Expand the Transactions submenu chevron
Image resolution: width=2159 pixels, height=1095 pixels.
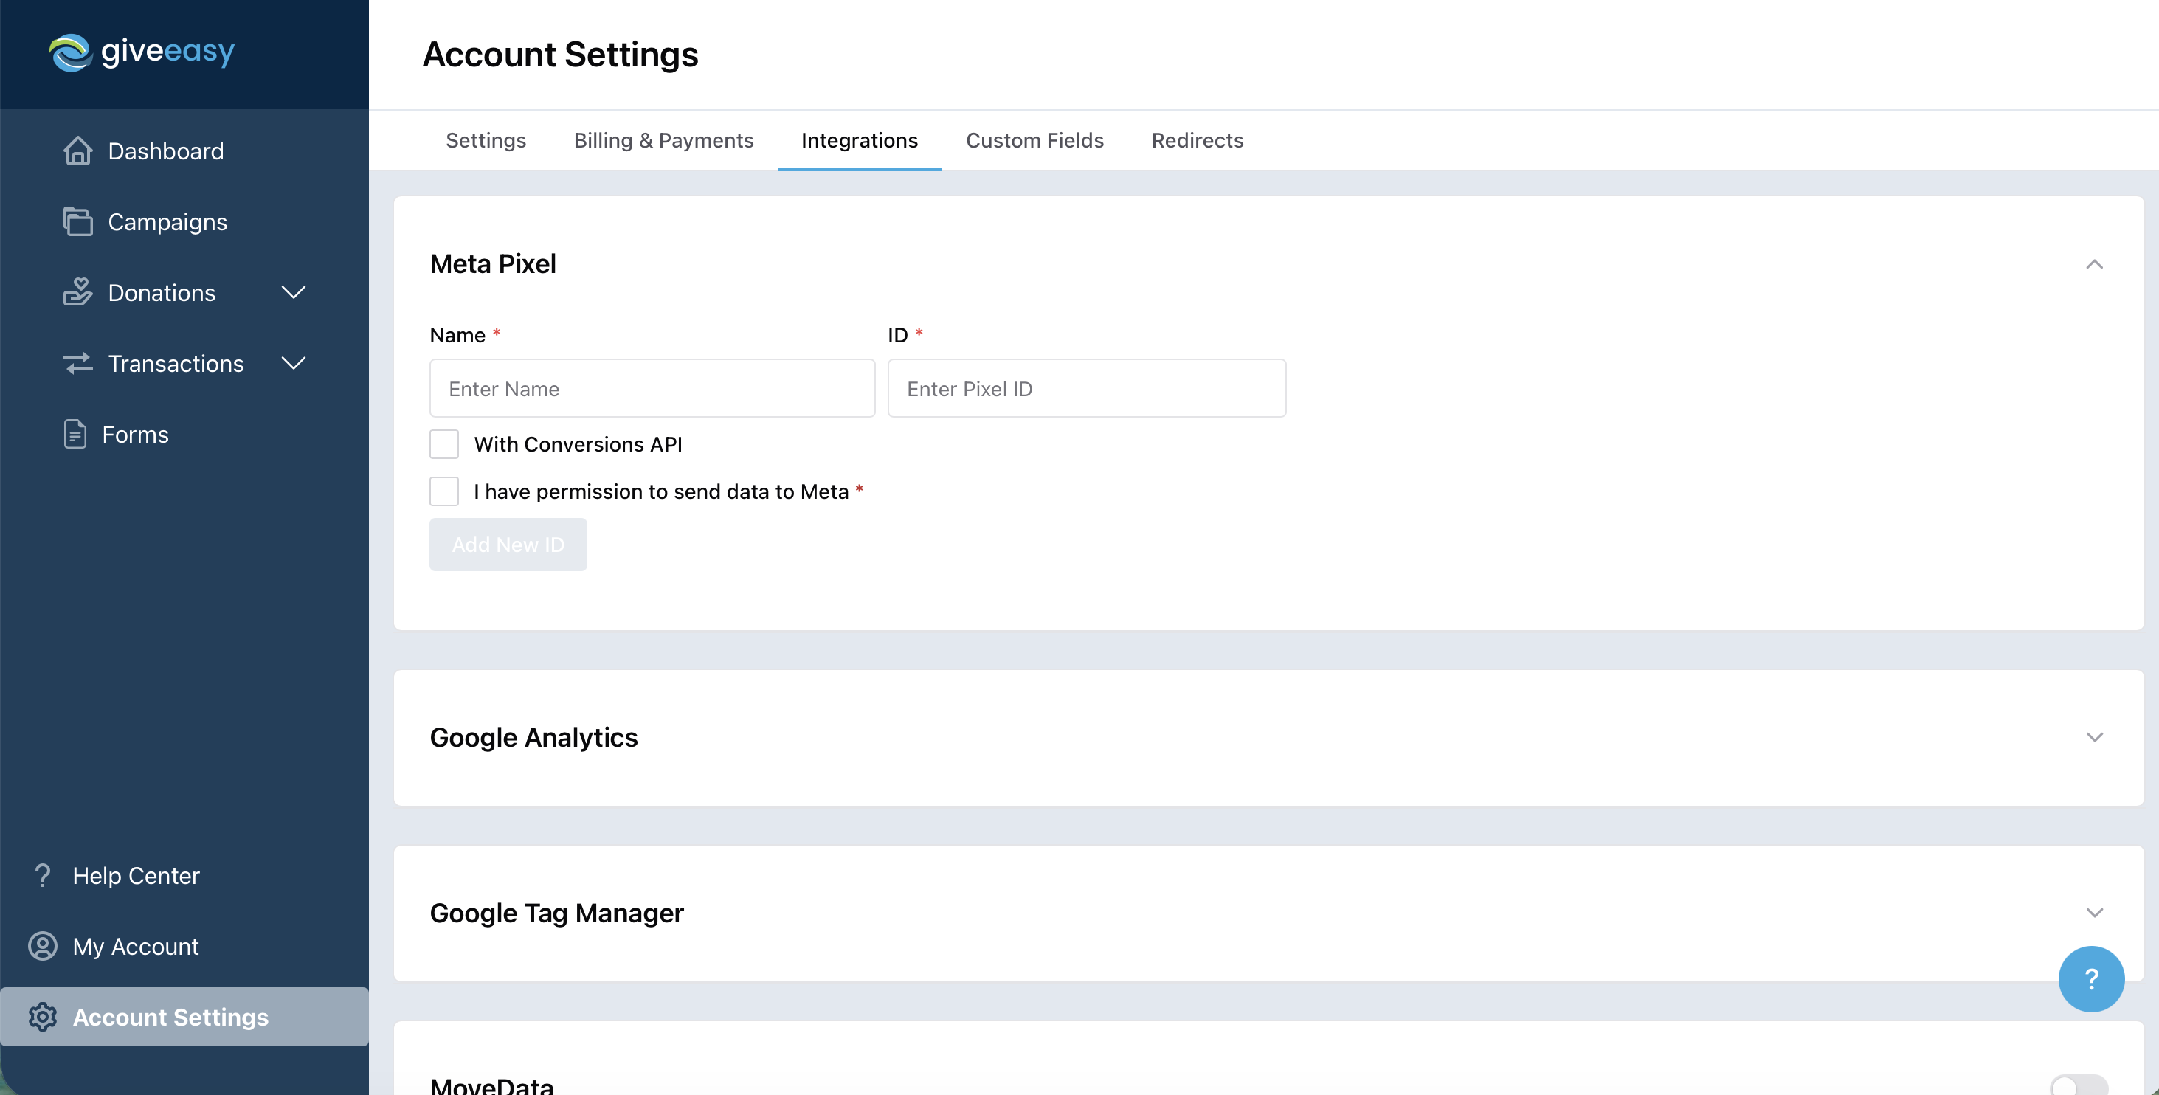pos(294,363)
